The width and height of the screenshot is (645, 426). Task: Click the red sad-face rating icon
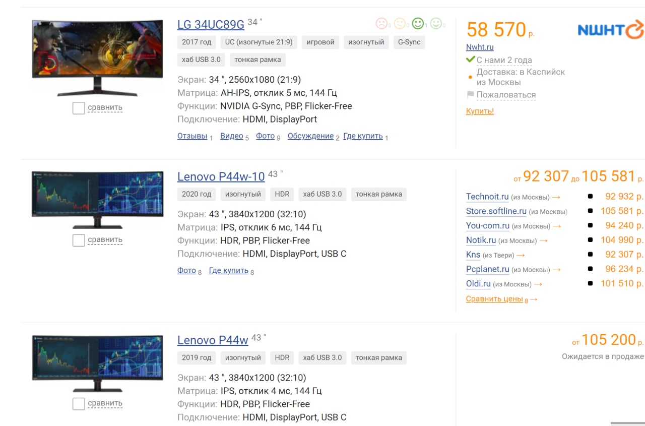tap(381, 23)
